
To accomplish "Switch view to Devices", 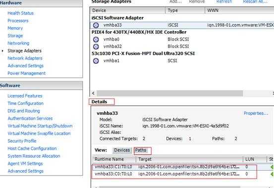I will tap(122, 150).
